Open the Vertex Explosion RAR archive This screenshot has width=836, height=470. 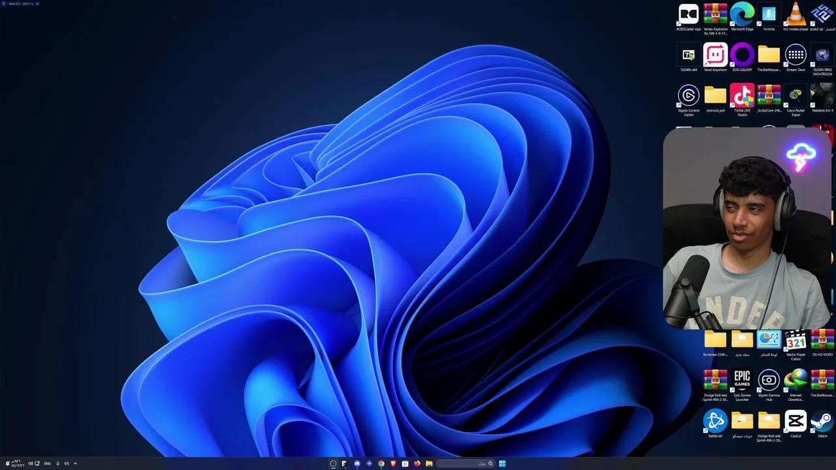point(715,19)
